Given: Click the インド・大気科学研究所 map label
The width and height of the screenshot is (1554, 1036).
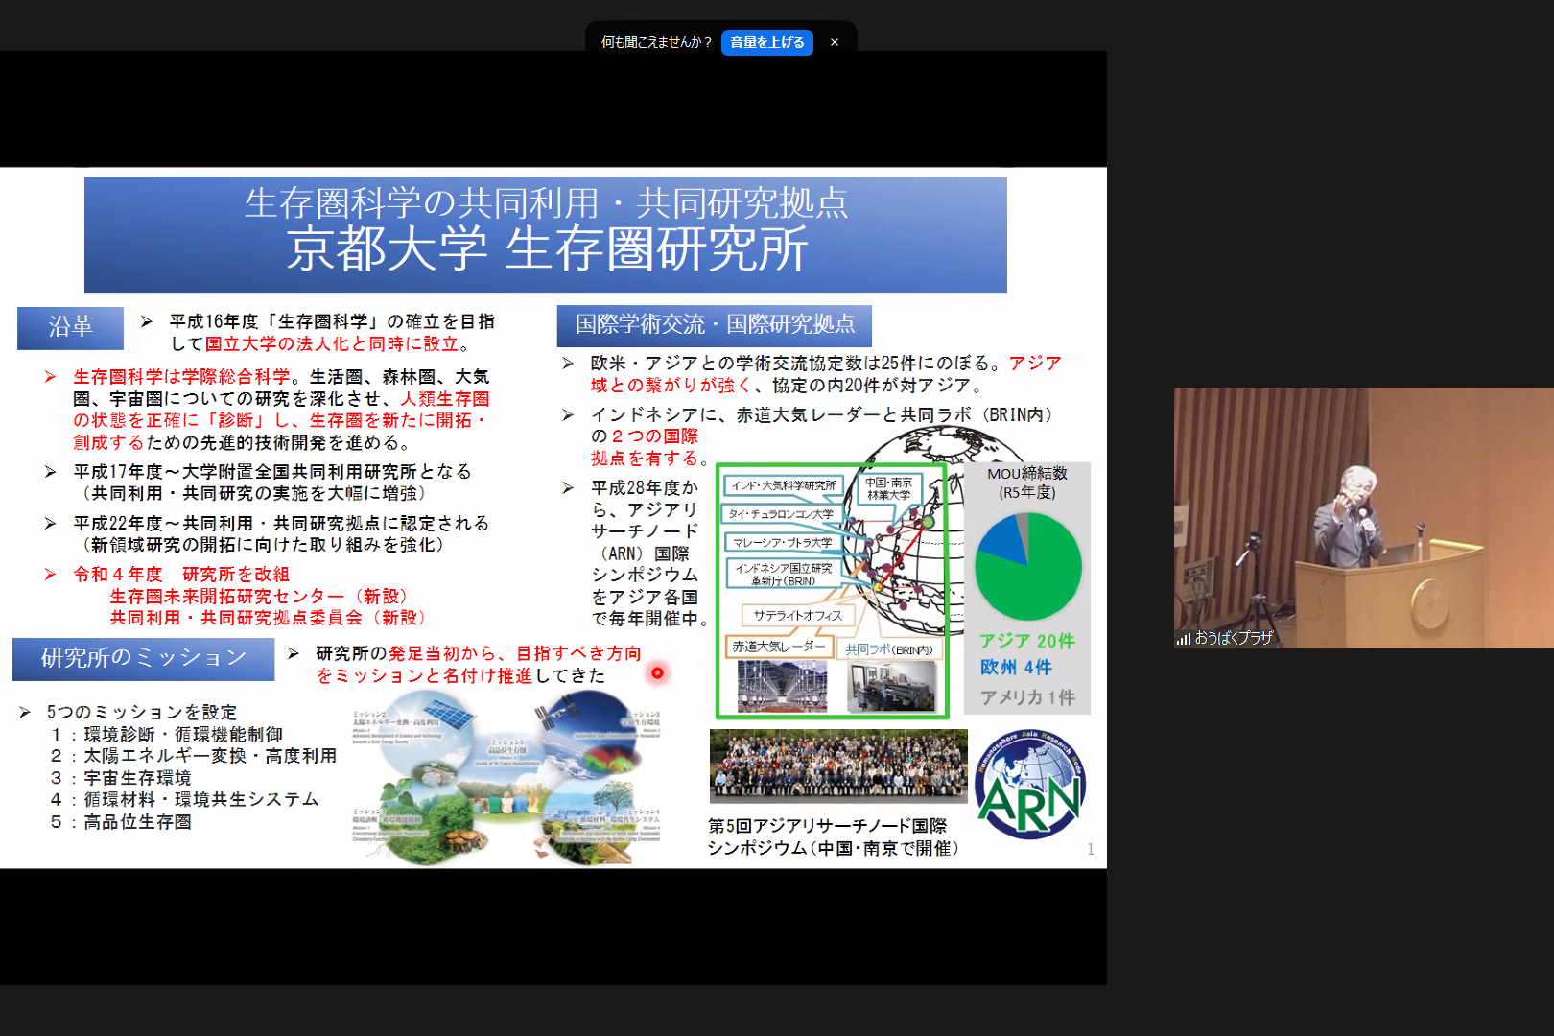Looking at the screenshot, I should pyautogui.click(x=784, y=485).
